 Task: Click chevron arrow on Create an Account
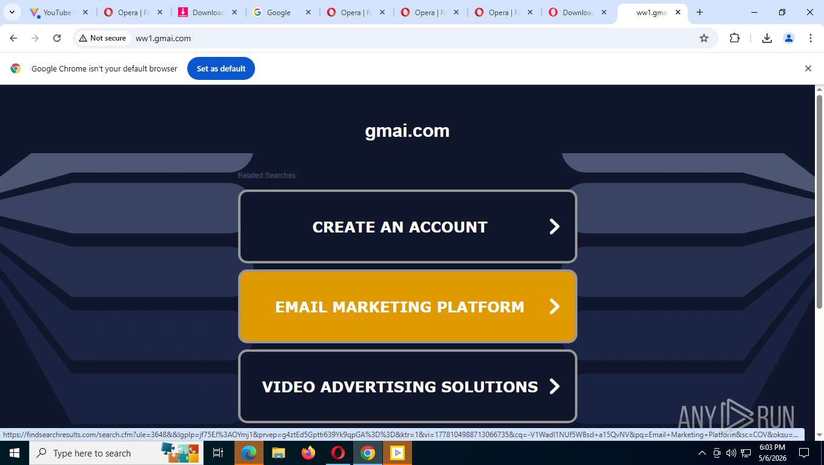pos(554,226)
